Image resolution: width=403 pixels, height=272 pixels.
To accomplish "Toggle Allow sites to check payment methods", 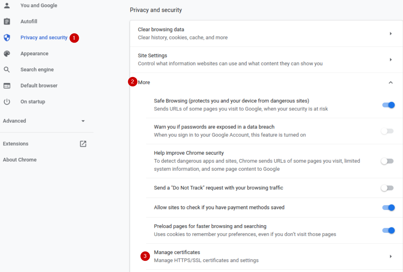I will coord(388,208).
